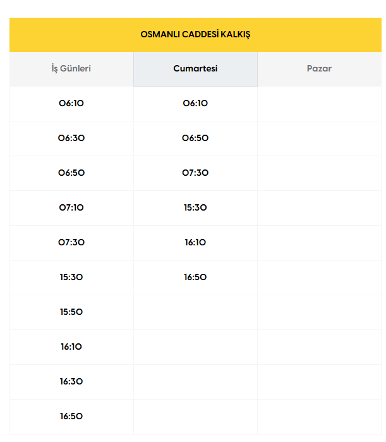Click 07:30 in the İş Günleri column

click(x=71, y=242)
